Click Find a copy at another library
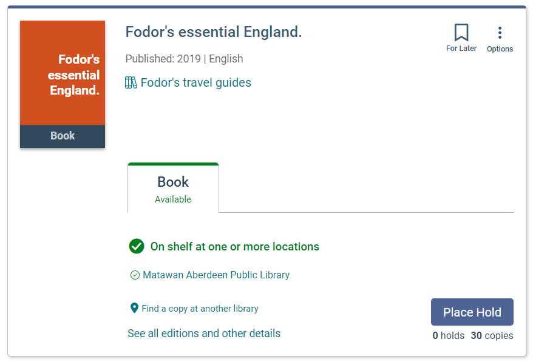The height and width of the screenshot is (362, 533). tap(200, 309)
